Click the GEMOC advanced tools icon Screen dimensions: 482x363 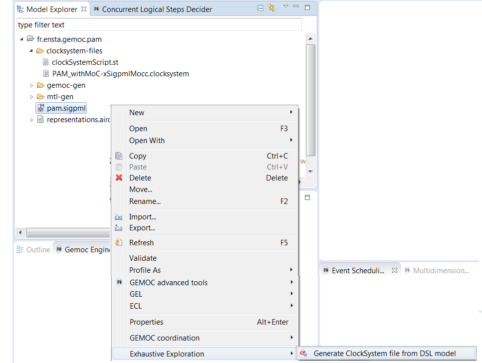click(x=119, y=283)
